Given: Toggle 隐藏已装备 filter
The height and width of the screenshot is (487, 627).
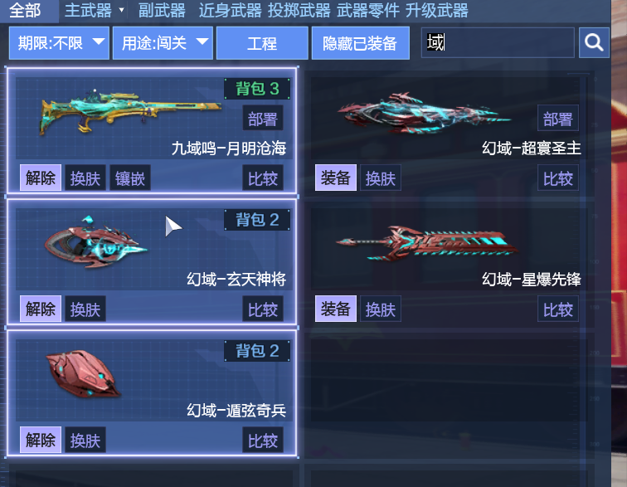Looking at the screenshot, I should tap(360, 43).
